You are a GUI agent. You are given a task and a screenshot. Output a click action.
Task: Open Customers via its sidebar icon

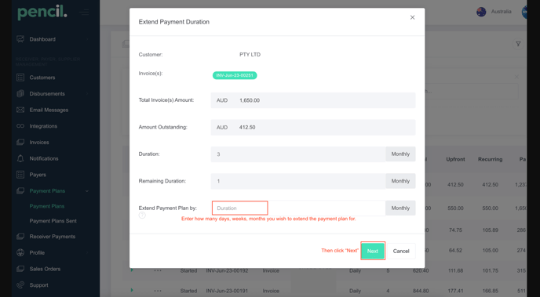tap(20, 78)
